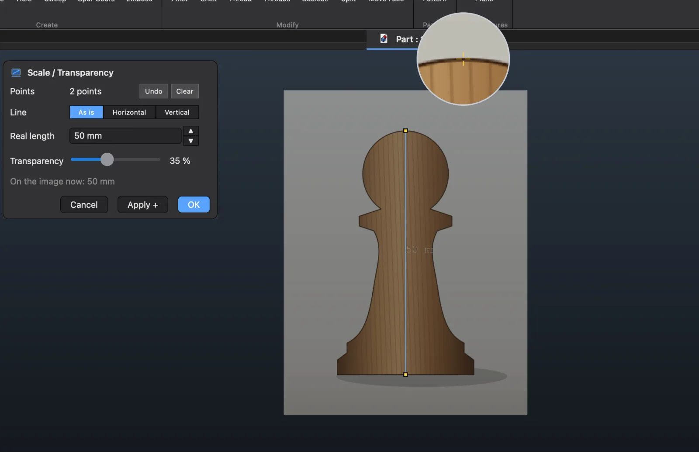The image size is (699, 452).
Task: Click into the Real length field
Action: [125, 136]
